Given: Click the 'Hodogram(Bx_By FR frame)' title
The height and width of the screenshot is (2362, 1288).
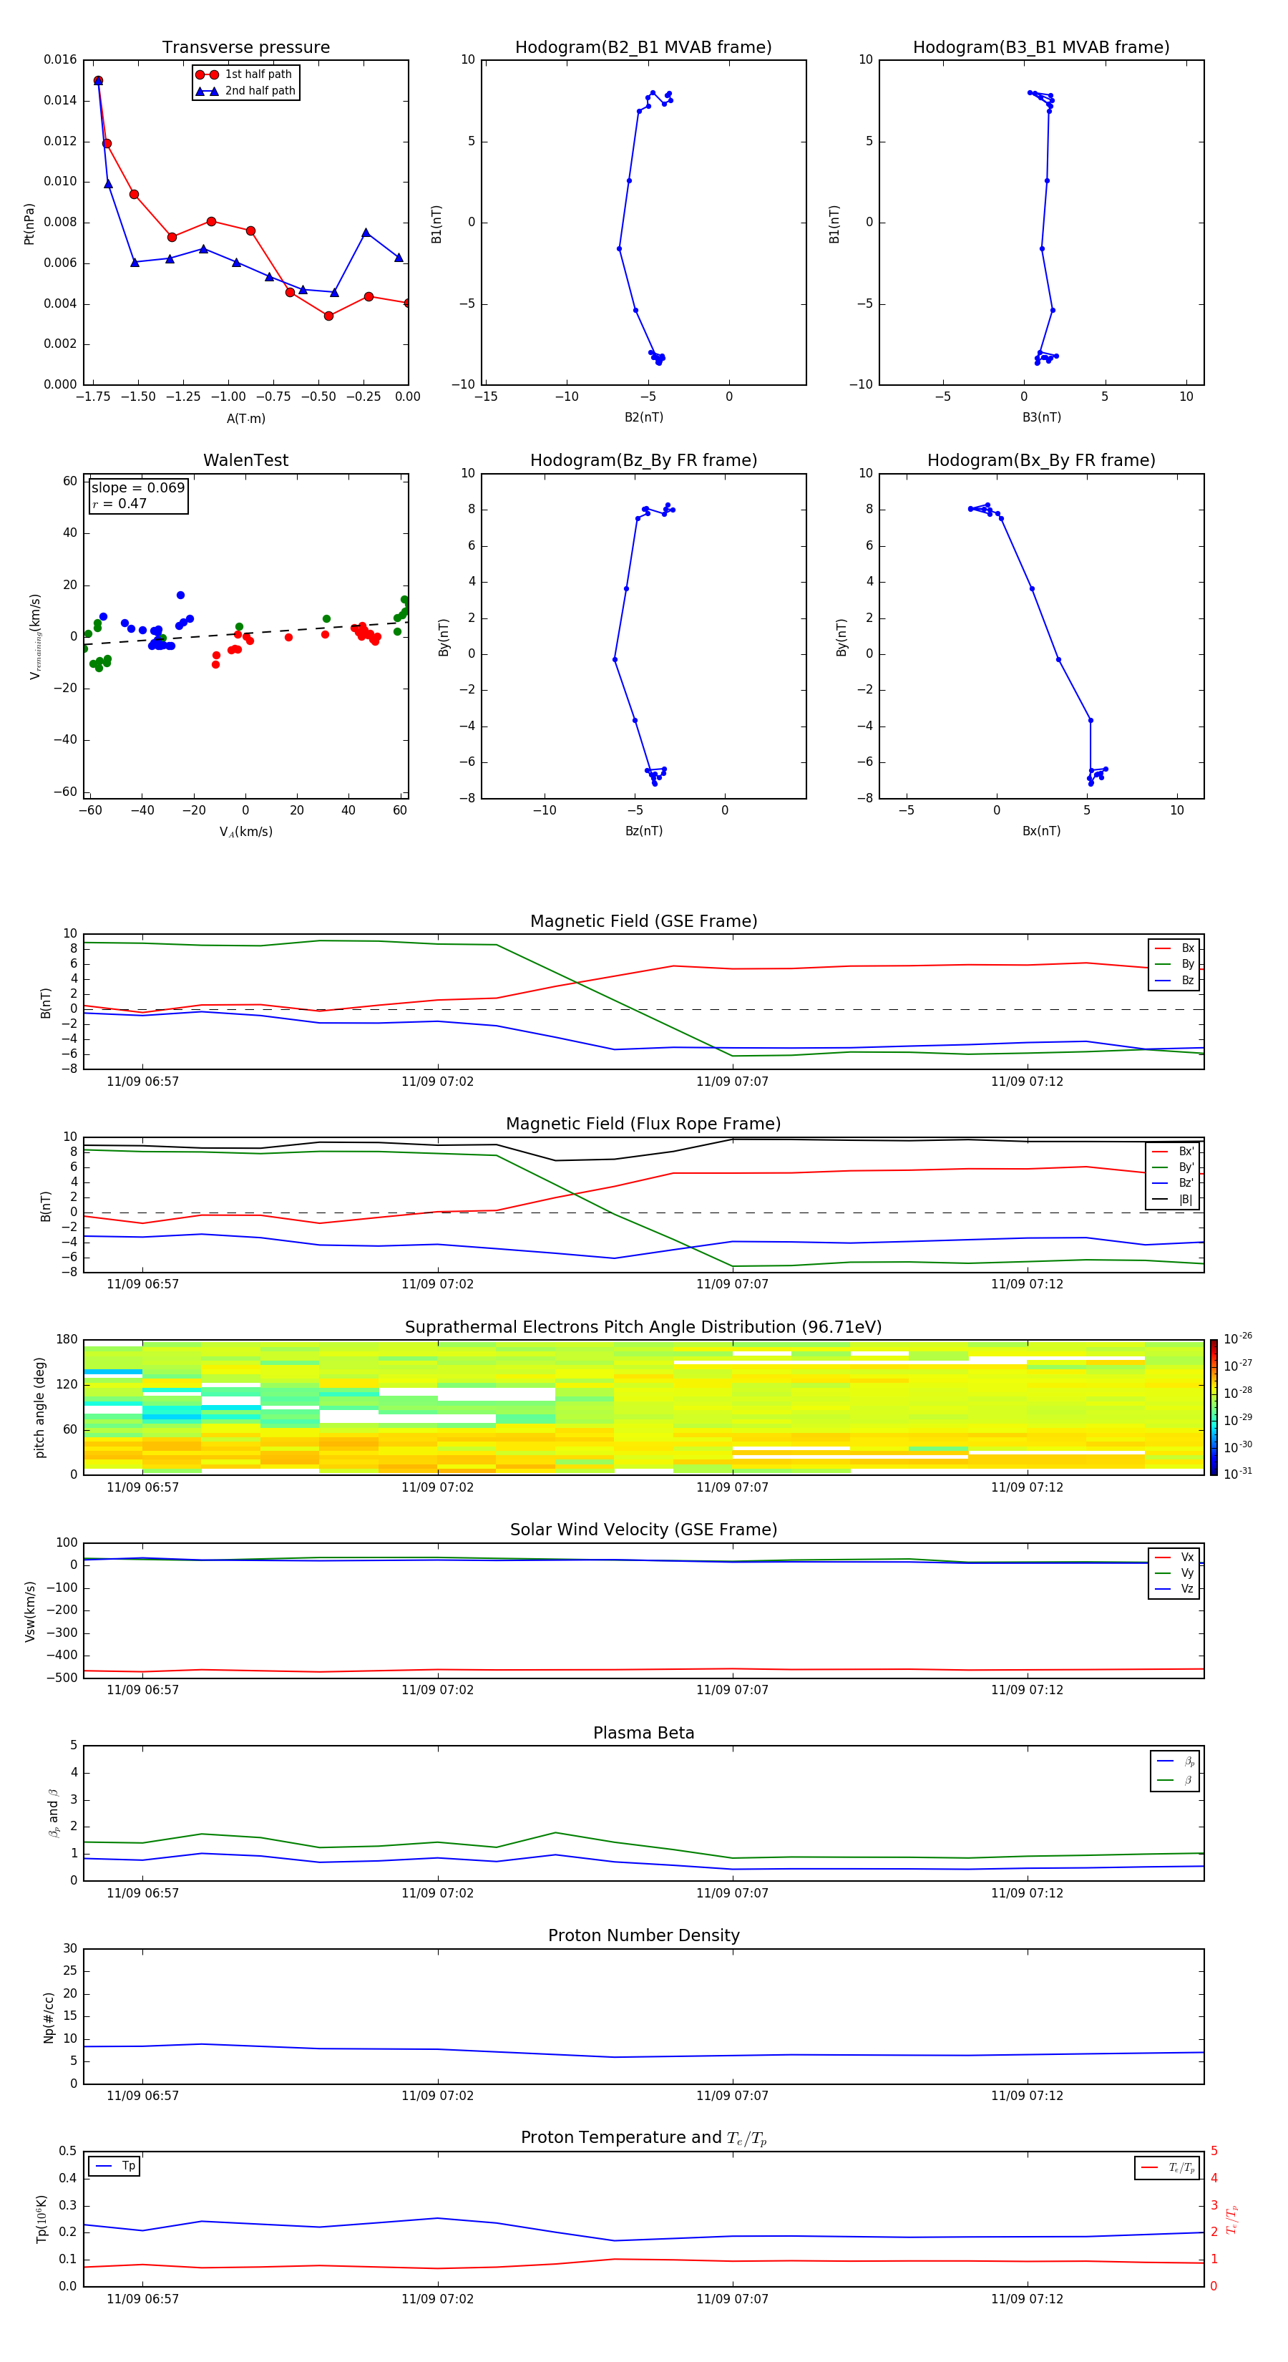Looking at the screenshot, I should coord(1041,460).
